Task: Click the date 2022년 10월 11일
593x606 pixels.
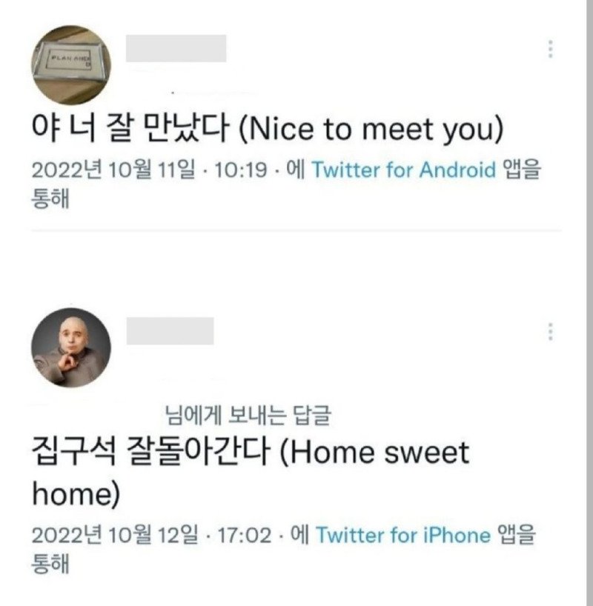Action: pos(113,170)
